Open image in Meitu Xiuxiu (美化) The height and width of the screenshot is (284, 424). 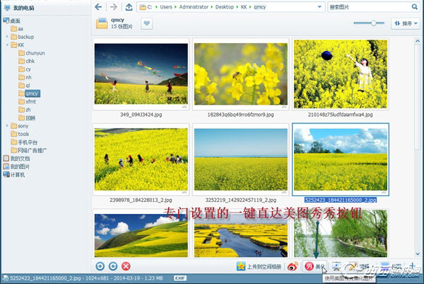pos(314,266)
